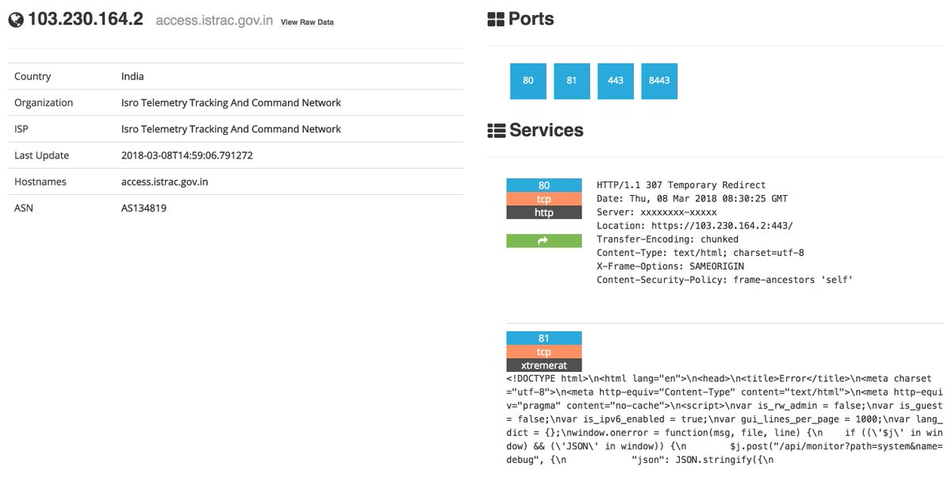Click the Last Update timestamp value

point(187,155)
